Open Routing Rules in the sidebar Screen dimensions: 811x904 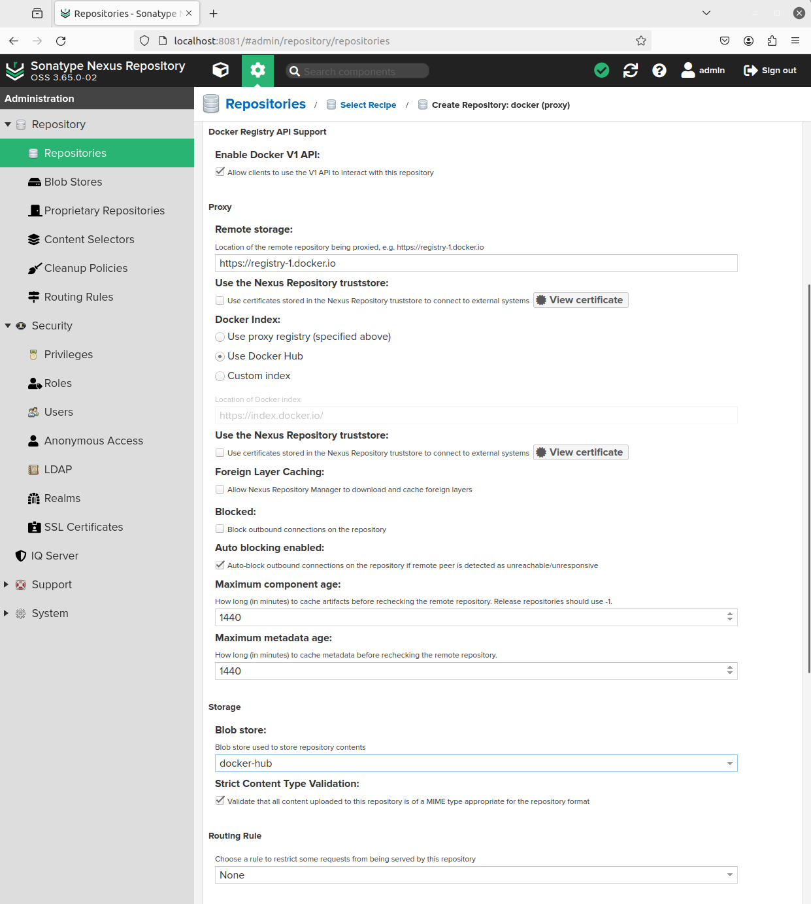click(97, 297)
